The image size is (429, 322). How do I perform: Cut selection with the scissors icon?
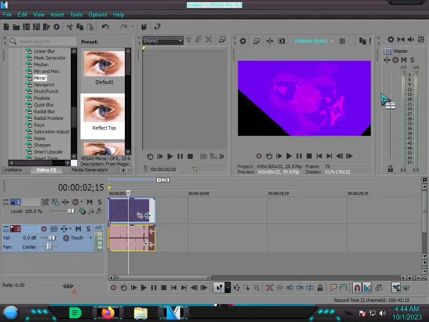(70, 27)
